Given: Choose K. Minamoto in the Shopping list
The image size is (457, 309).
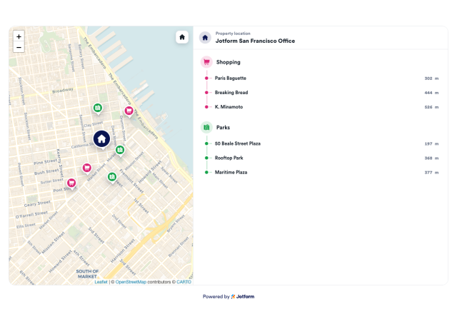Looking at the screenshot, I should [228, 107].
